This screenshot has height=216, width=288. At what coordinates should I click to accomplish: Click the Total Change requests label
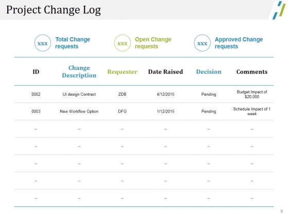73,43
